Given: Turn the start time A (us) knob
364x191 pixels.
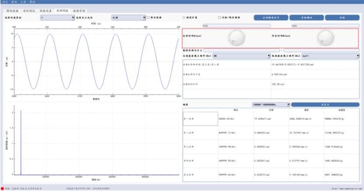Looking at the screenshot, I should (236, 38).
